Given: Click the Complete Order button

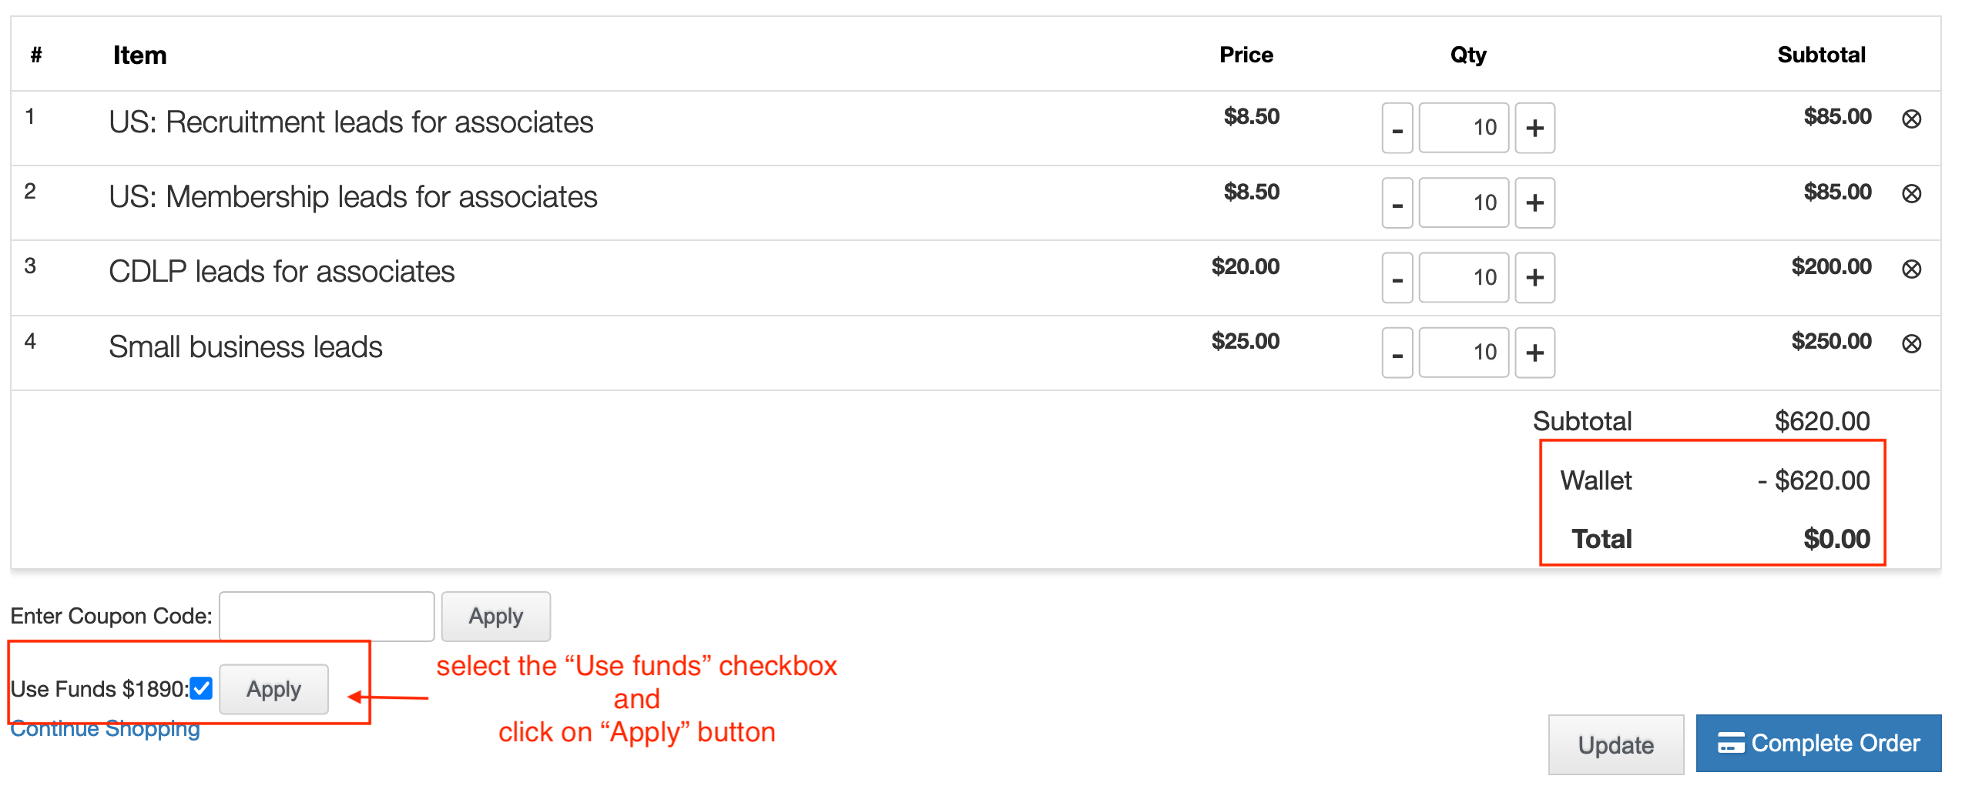Looking at the screenshot, I should click(1818, 743).
